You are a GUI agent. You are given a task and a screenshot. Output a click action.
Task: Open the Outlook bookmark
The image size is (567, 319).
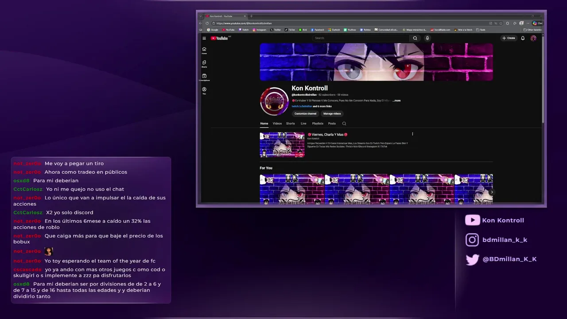click(x=334, y=30)
